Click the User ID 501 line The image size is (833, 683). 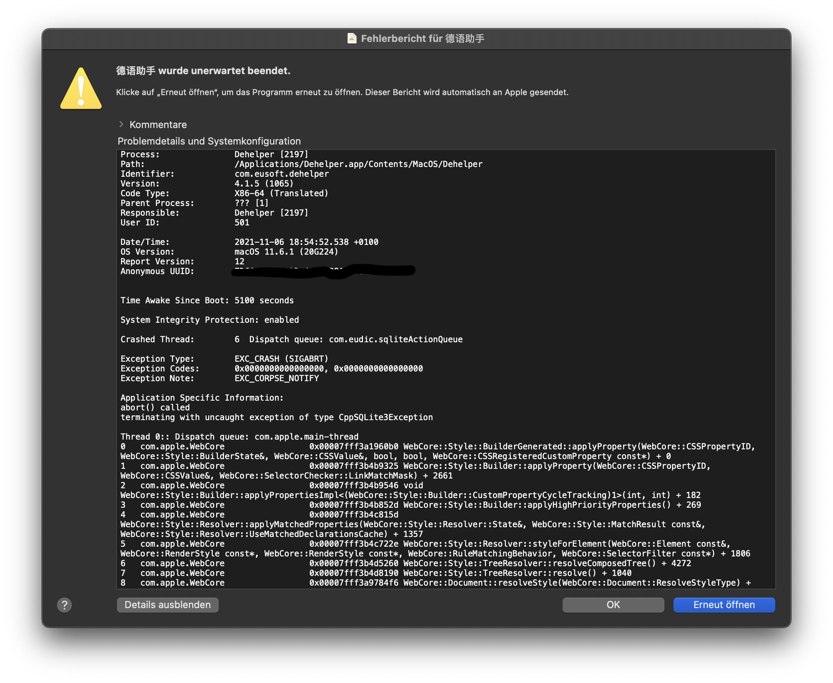tap(185, 223)
